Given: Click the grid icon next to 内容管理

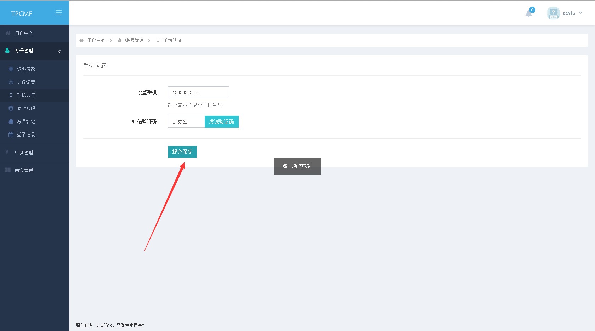Looking at the screenshot, I should tap(8, 170).
